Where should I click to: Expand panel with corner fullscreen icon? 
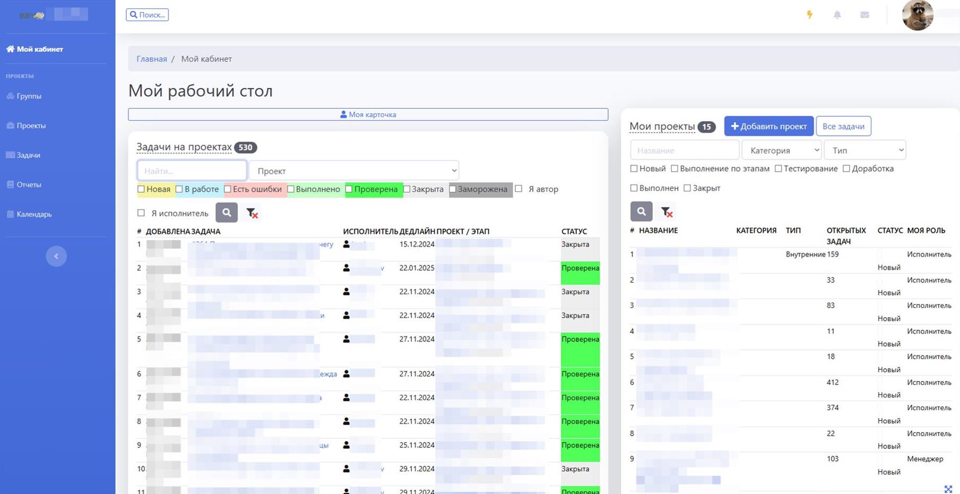point(948,489)
